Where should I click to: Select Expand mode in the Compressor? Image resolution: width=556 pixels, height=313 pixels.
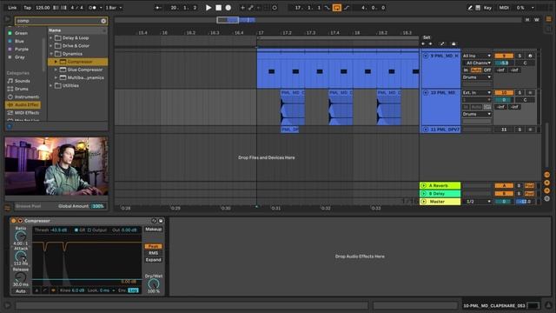(154, 260)
